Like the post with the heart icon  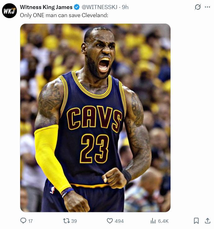tap(110, 221)
